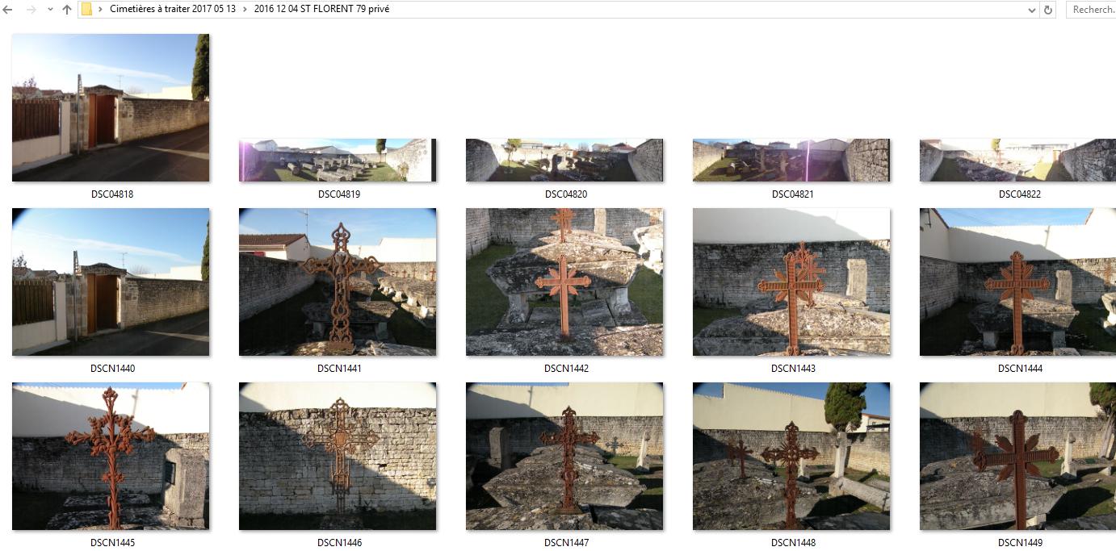
Task: Go up one folder level arrow
Action: coord(67,10)
